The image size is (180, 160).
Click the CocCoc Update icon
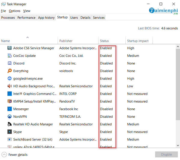click(x=9, y=56)
